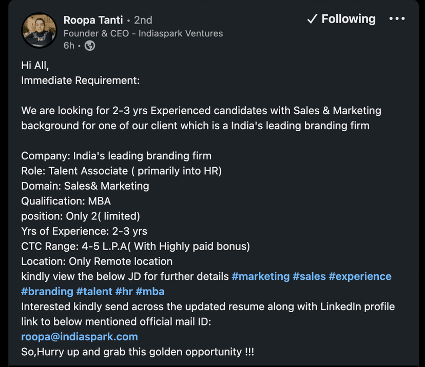The height and width of the screenshot is (367, 425).
Task: Open the three-dot post options menu
Action: tap(397, 19)
